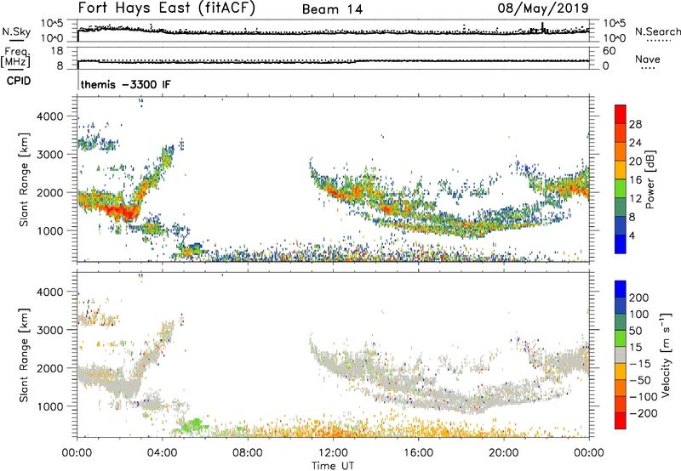This screenshot has height=471, width=681.
Task: Click the '-200' value on Velocity color bar
Action: tap(643, 413)
